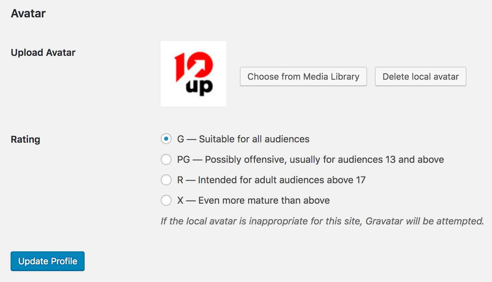Click the 10up avatar image thumbnail
492x282 pixels.
(193, 74)
